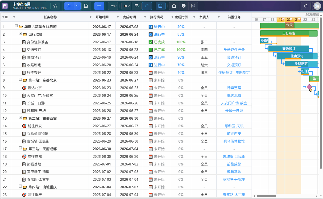Open the calendar view icon
The height and width of the screenshot is (199, 323).
[160, 6]
